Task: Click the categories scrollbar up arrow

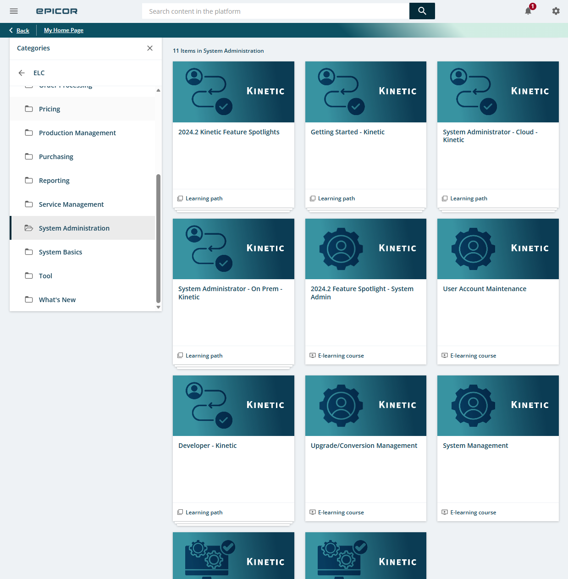Action: coord(158,90)
